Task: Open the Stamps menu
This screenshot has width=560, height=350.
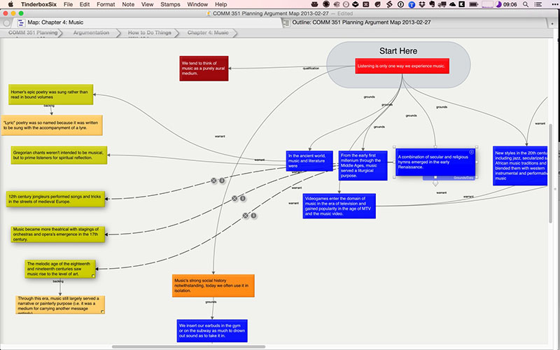Action: coord(170,4)
